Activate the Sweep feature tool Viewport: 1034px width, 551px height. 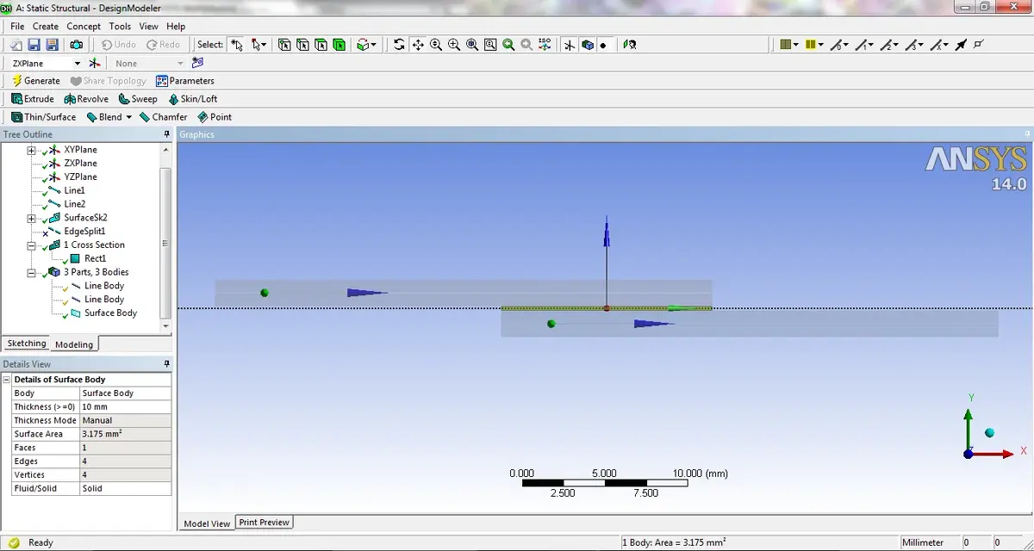click(138, 99)
